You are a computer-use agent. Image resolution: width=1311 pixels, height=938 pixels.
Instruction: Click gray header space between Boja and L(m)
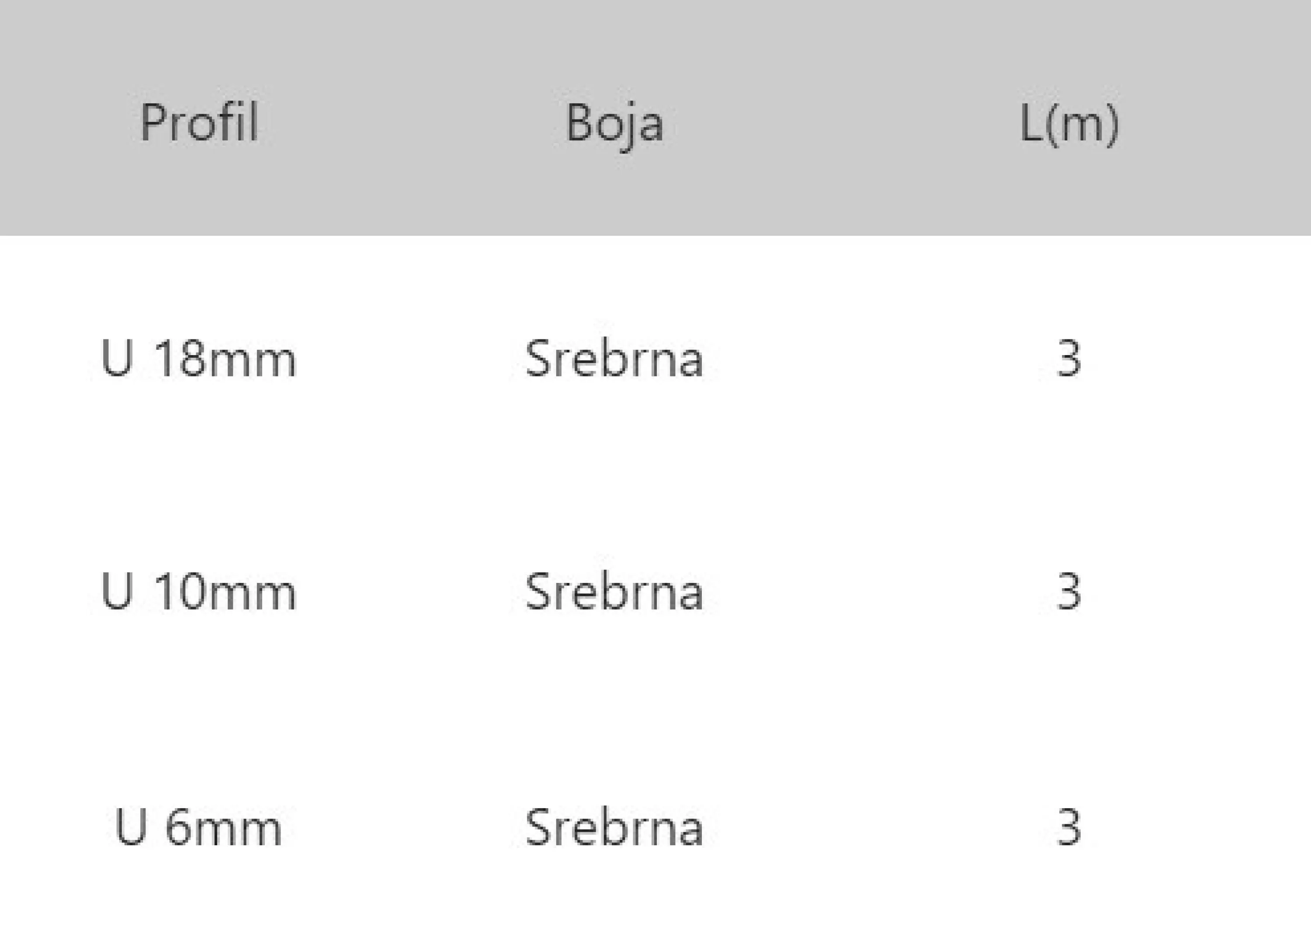841,122
